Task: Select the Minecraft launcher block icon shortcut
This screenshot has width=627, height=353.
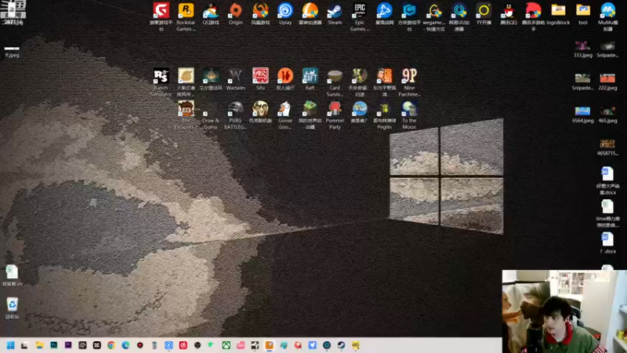Action: click(310, 115)
